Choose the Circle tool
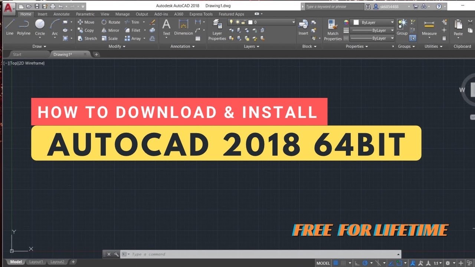The image size is (475, 267). pyautogui.click(x=40, y=27)
